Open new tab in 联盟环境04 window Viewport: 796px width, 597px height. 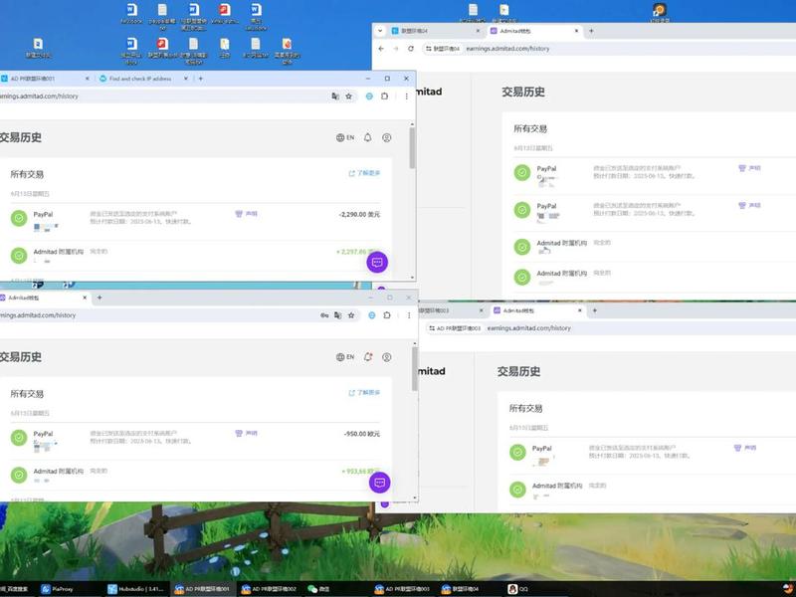pyautogui.click(x=591, y=31)
